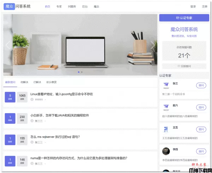Image resolution: width=212 pixels, height=173 pixels.
Task: Go to 问题库 in navigation
Action: coord(72,6)
